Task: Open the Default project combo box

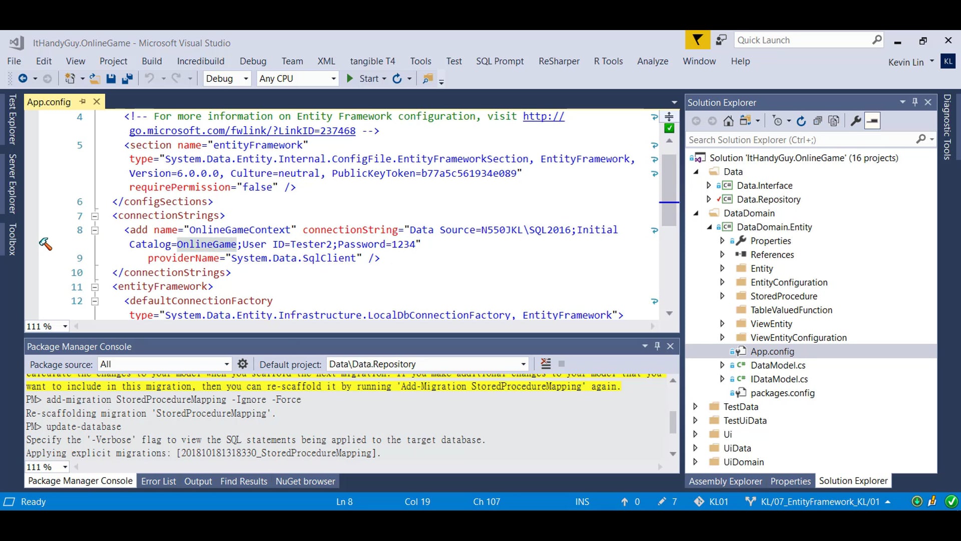Action: [x=523, y=364]
